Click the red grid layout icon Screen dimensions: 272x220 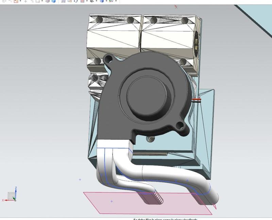tap(82, 1)
